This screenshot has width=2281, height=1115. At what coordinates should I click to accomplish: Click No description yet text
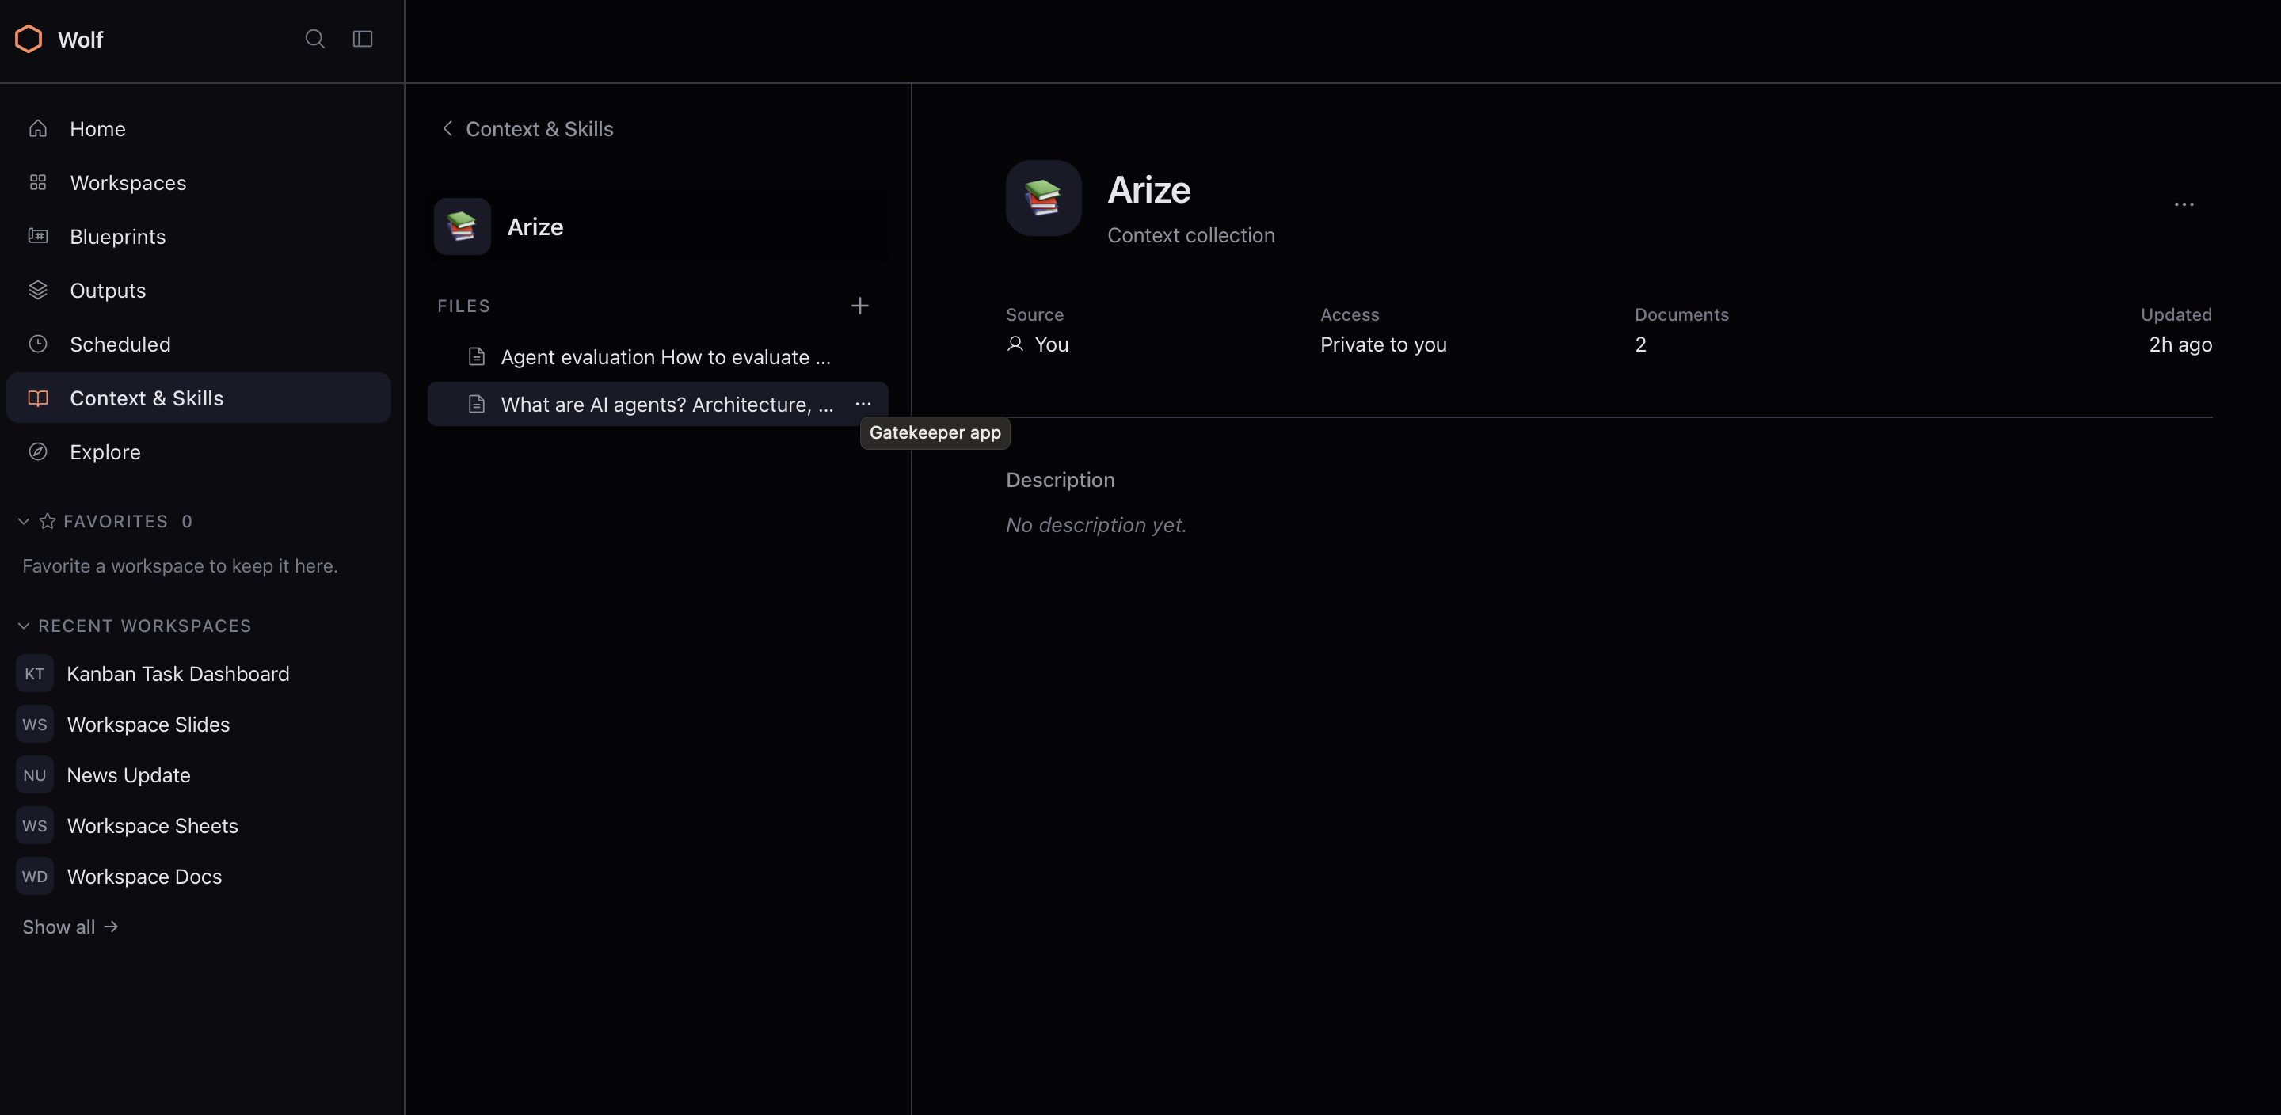[x=1095, y=525]
